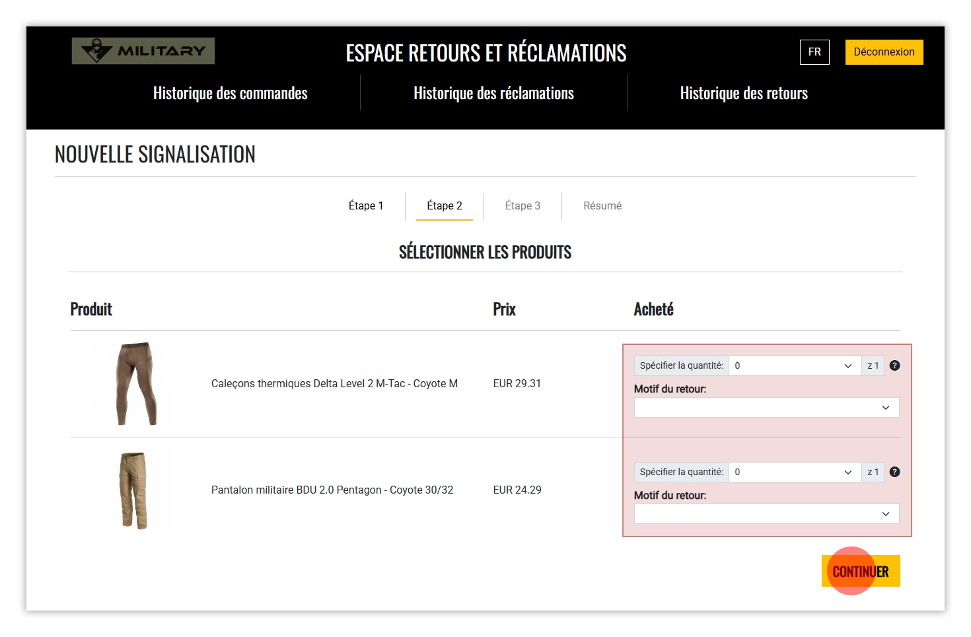The height and width of the screenshot is (637, 971).
Task: Open Motif du retour for Pantalon militaire
Action: point(766,514)
